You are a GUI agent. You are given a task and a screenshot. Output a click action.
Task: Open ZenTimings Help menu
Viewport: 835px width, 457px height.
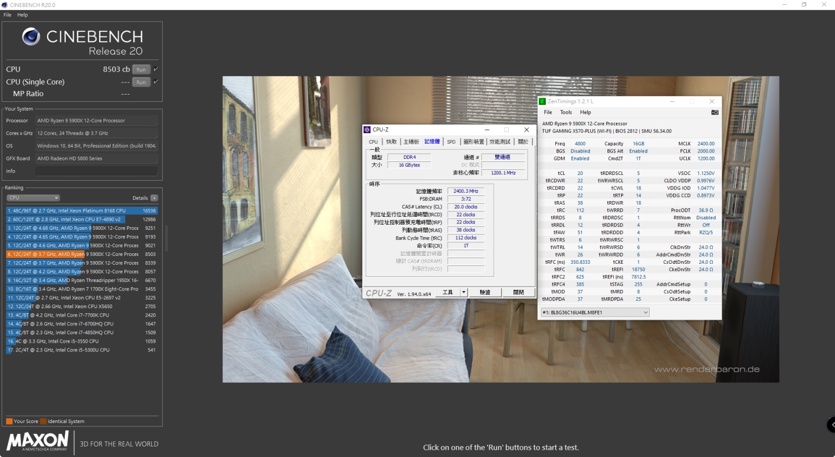click(586, 112)
